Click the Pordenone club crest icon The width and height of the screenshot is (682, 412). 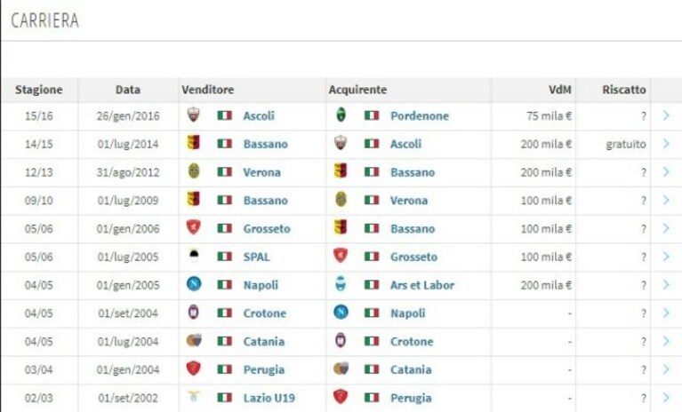(341, 115)
